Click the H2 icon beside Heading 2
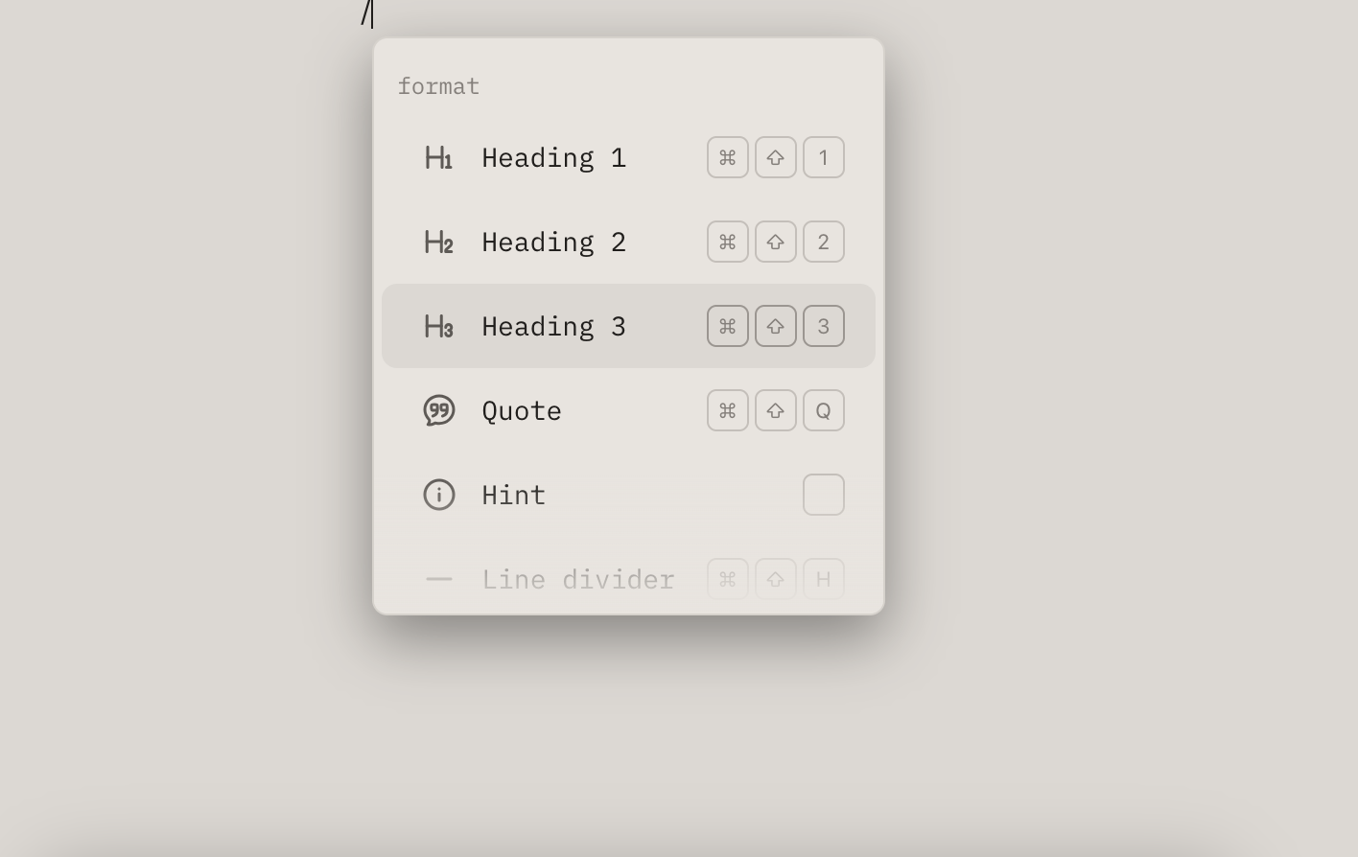This screenshot has height=857, width=1358. 438,242
